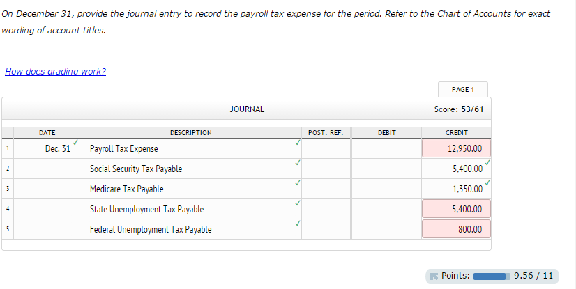
Task: Edit the State Unemployment Tax Payable description
Action: click(188, 209)
